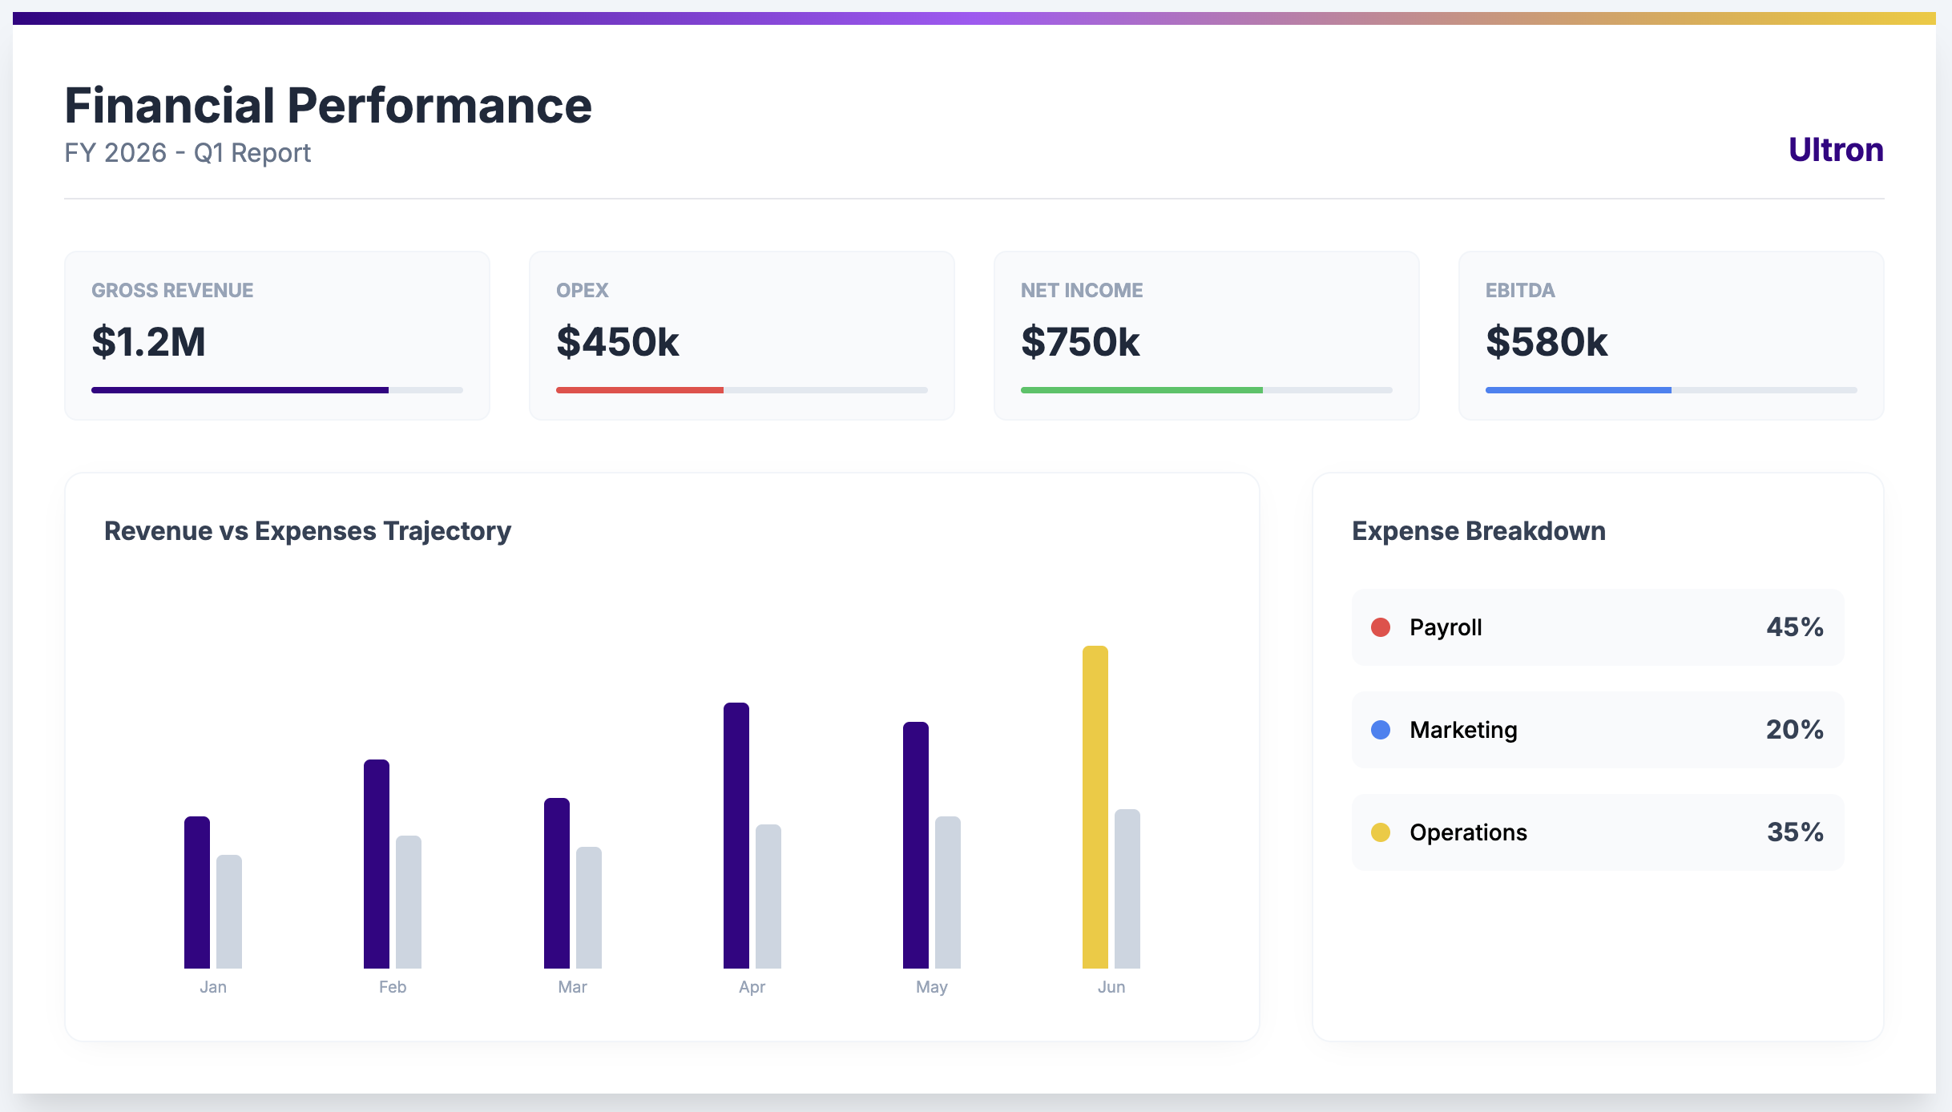Image resolution: width=1952 pixels, height=1112 pixels.
Task: Open the FY 2026 - Q1 Report
Action: [x=187, y=152]
